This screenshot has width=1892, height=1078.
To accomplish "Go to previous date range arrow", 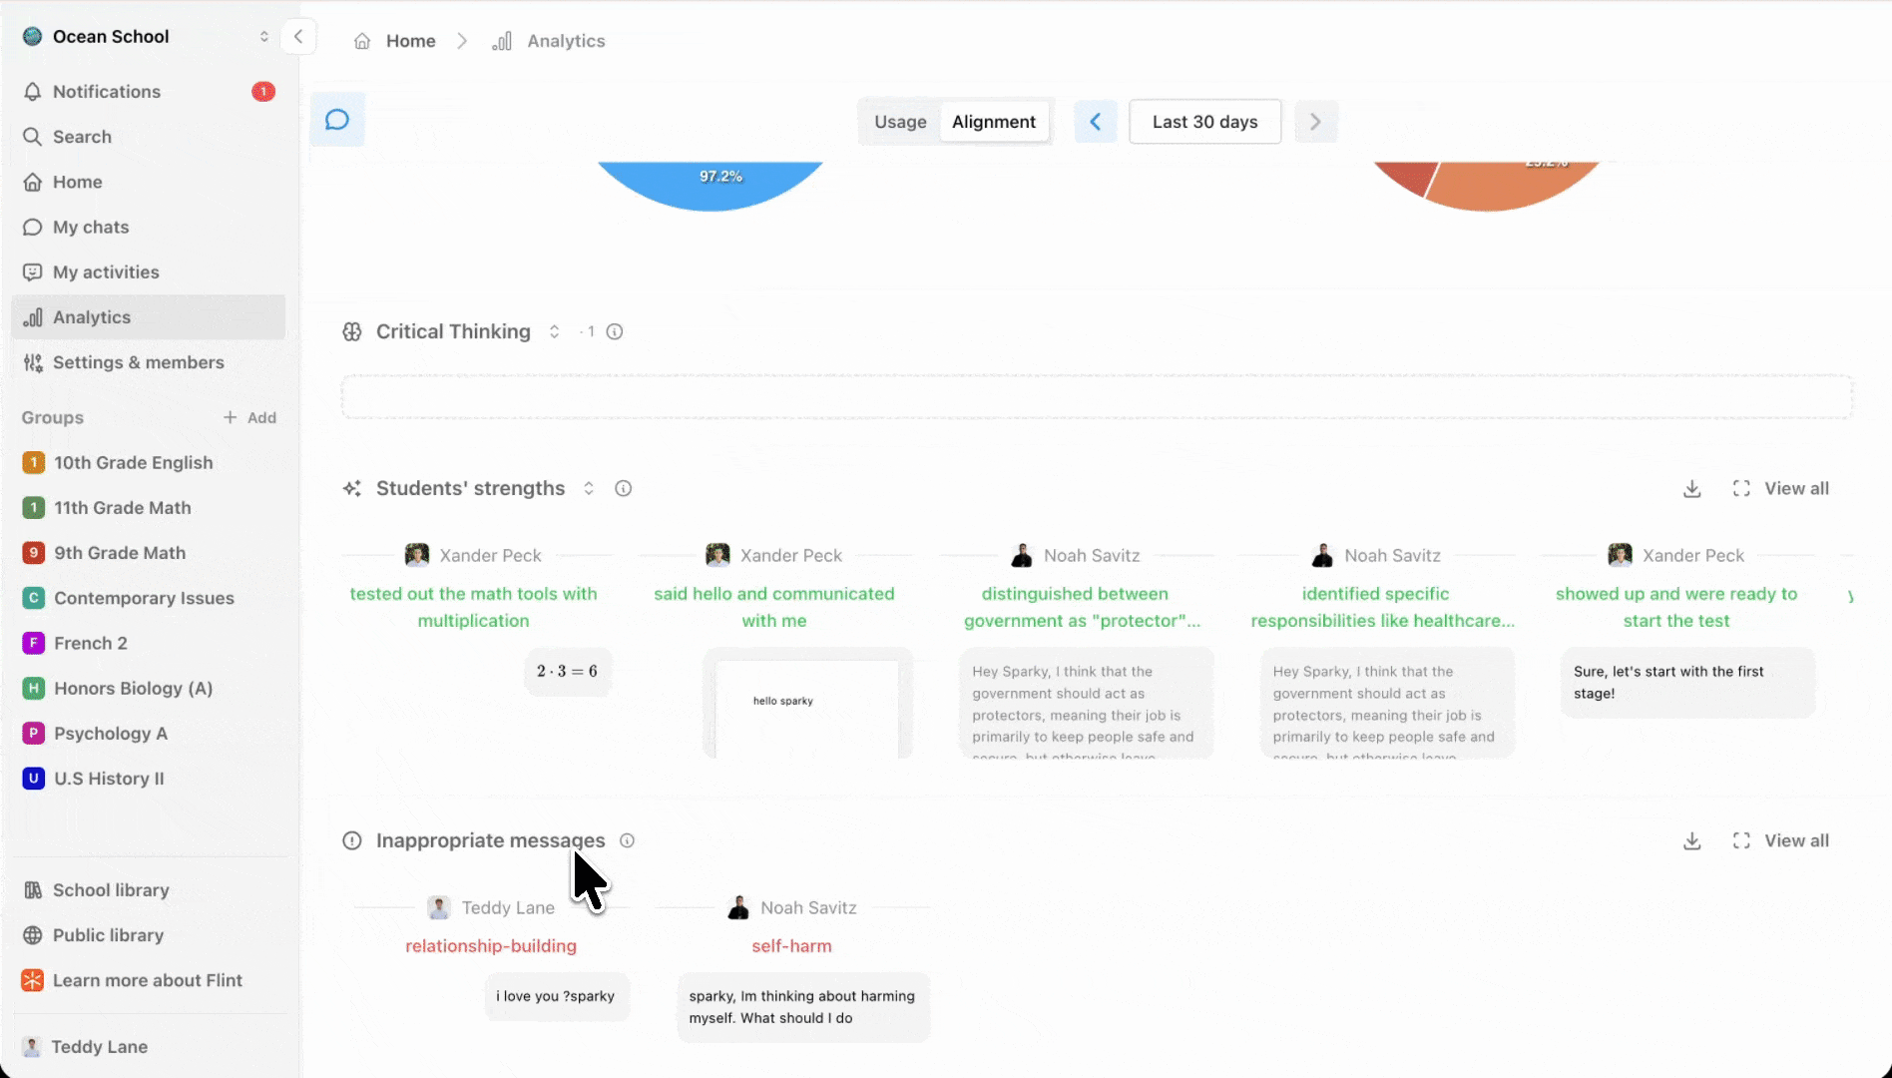I will pos(1096,122).
